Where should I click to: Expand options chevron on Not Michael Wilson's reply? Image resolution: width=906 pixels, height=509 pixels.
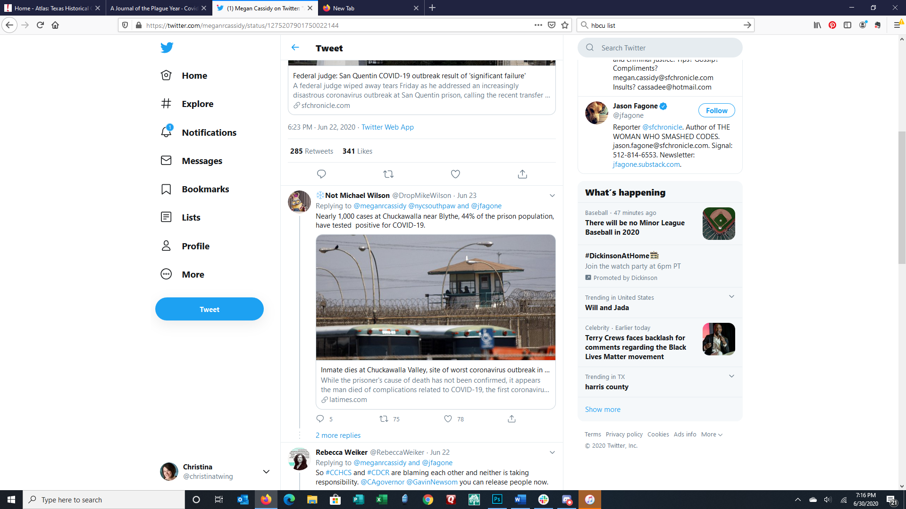point(552,195)
